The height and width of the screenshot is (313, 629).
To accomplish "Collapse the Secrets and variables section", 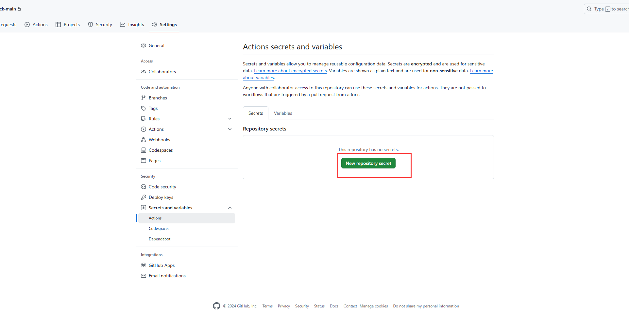I will (230, 208).
